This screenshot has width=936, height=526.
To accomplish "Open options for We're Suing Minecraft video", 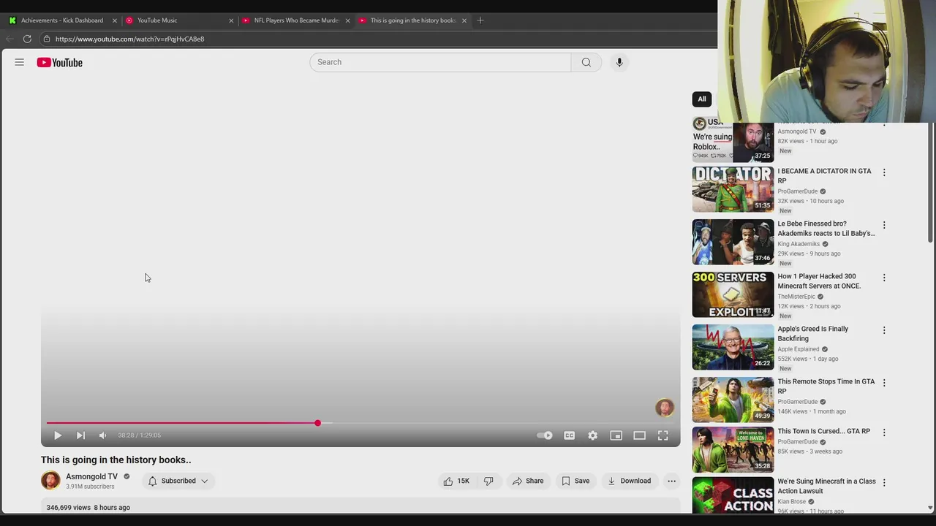I will coord(884,482).
